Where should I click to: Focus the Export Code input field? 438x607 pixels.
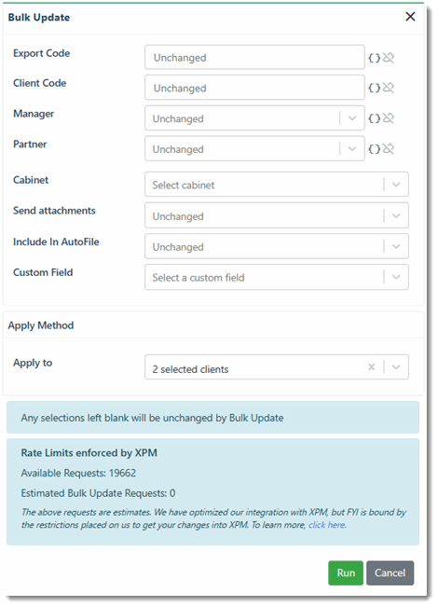[254, 57]
